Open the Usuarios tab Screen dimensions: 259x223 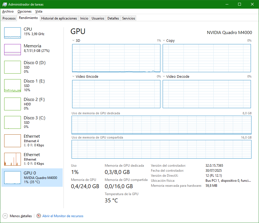pos(98,18)
